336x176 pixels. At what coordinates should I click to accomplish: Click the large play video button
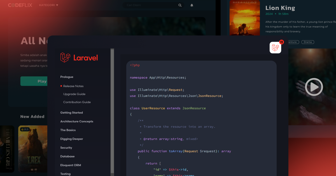(314, 87)
